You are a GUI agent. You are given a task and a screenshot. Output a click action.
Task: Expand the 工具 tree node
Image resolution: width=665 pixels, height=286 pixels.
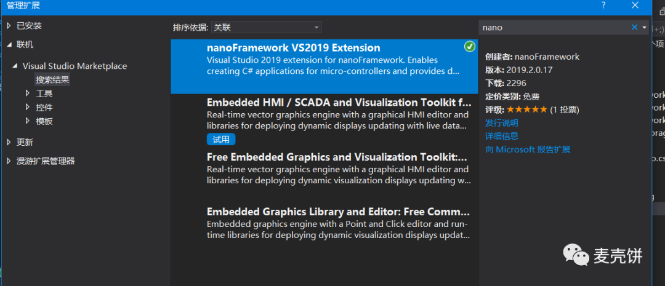pyautogui.click(x=28, y=93)
